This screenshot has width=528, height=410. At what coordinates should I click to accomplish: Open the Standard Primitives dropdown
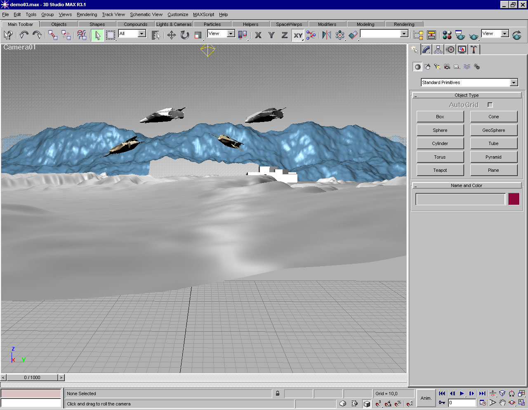[514, 82]
